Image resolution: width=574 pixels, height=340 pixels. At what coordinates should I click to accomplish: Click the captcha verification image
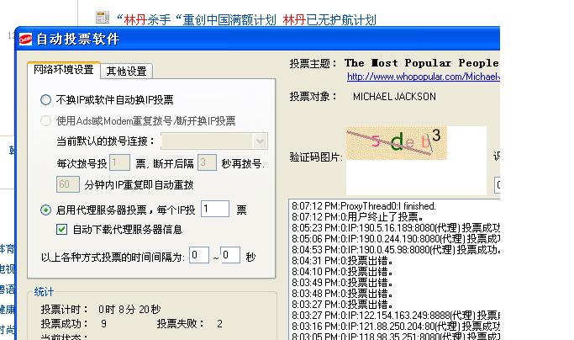click(x=396, y=143)
